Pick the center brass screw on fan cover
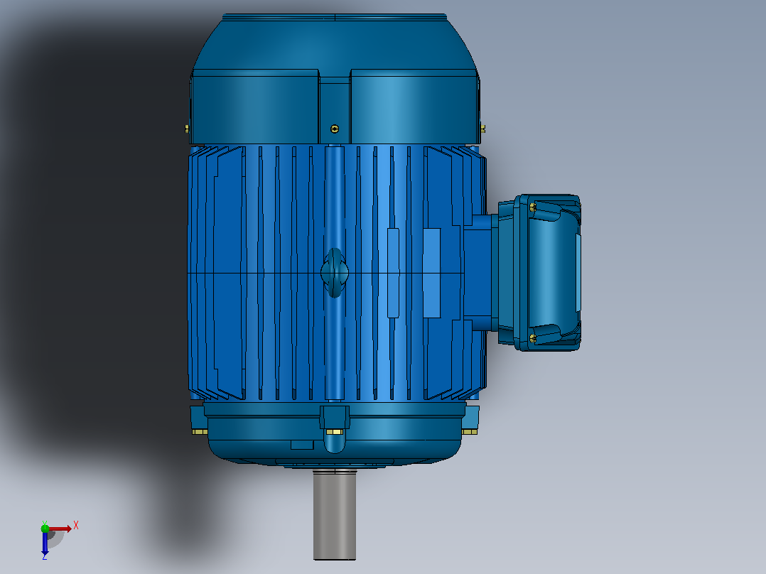 point(335,129)
